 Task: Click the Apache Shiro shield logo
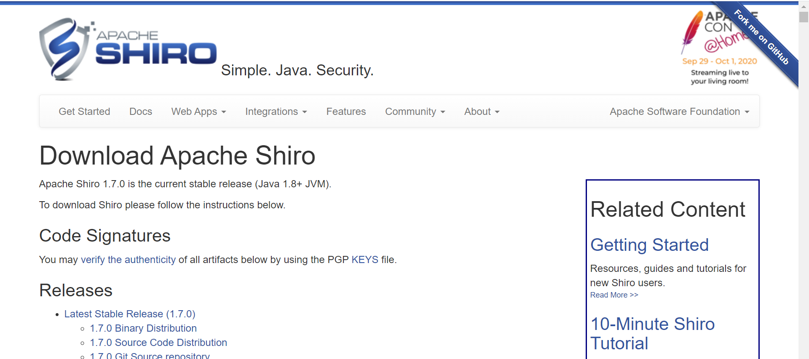[x=64, y=48]
